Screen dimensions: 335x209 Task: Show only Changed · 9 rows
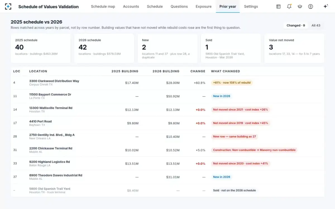pos(296,25)
